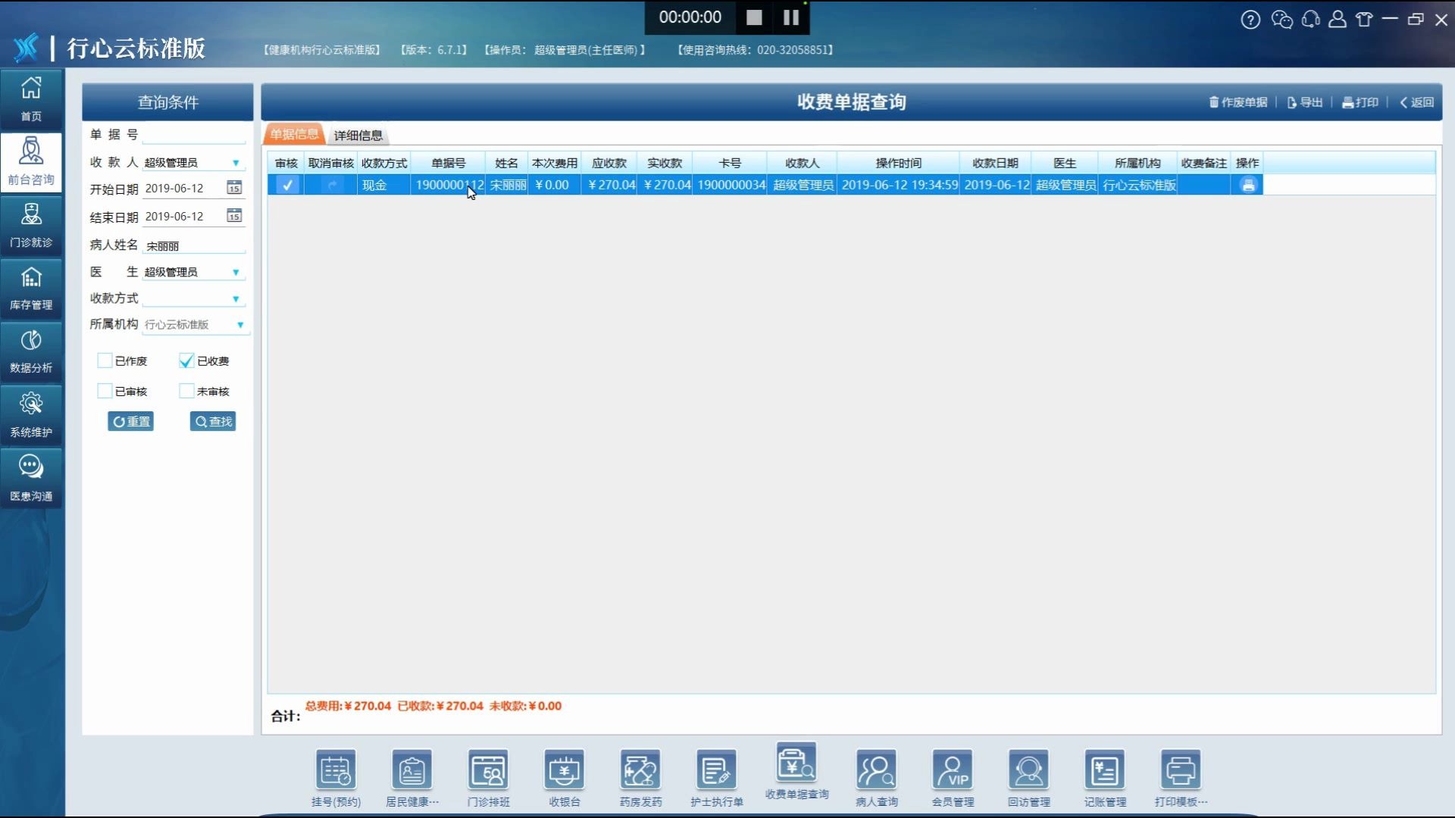Click the 单据号 input field
The height and width of the screenshot is (818, 1455).
[193, 135]
